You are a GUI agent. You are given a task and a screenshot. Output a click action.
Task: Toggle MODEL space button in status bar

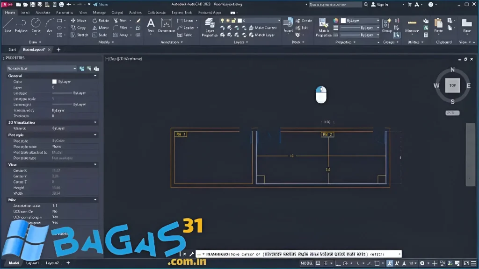(306, 263)
